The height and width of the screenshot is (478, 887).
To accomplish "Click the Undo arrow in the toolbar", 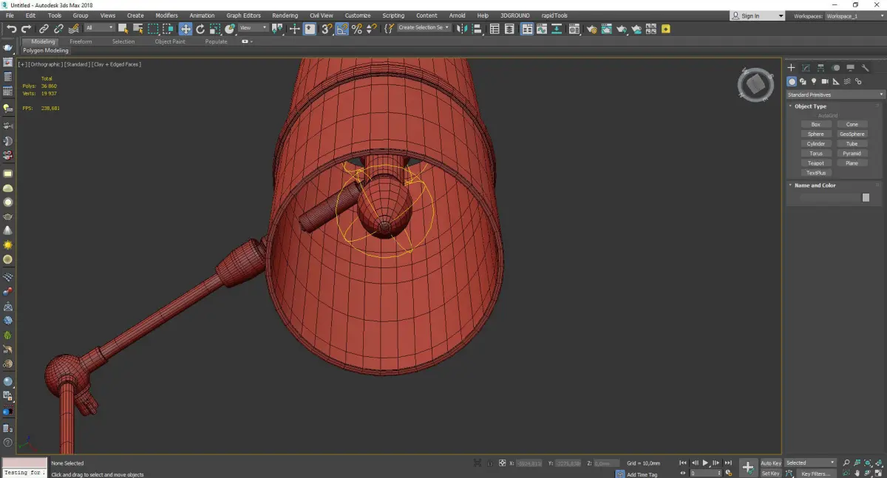I will tap(10, 29).
